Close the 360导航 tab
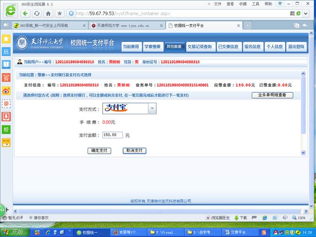The image size is (316, 237). [84, 26]
